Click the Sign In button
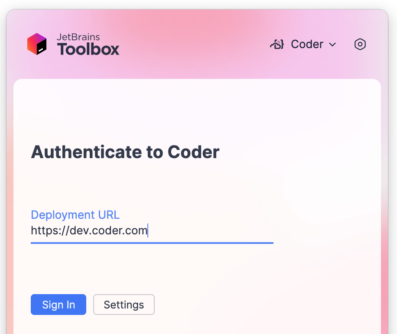This screenshot has width=397, height=334. pos(58,305)
